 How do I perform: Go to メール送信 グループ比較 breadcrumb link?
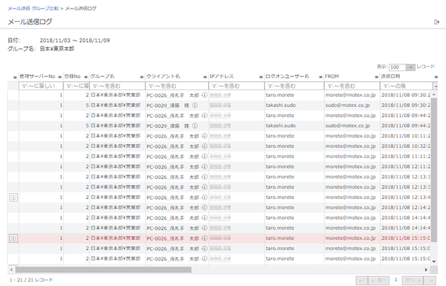tap(33, 8)
